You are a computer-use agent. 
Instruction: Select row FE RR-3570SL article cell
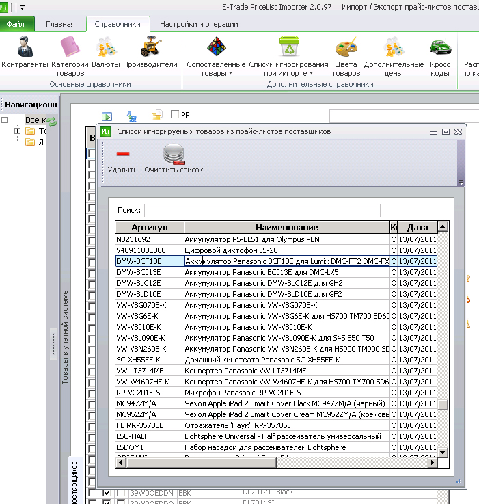click(x=150, y=425)
